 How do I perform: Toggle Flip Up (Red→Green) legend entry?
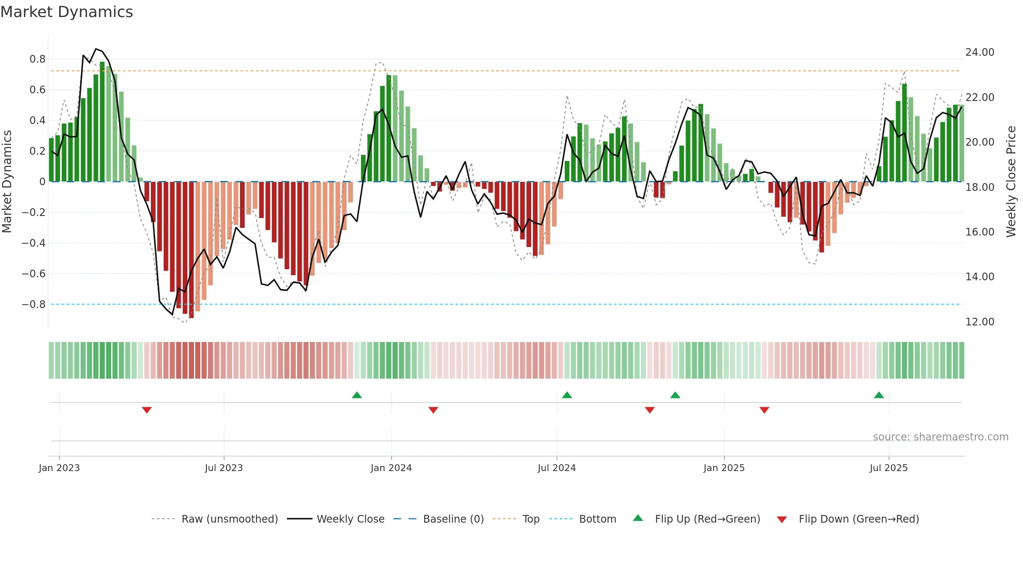click(696, 519)
